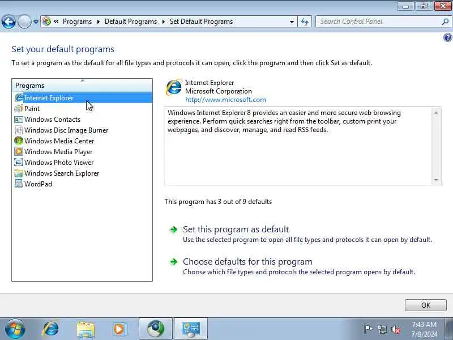Switch to Default Programs taskbar button
The height and width of the screenshot is (340, 453).
pos(156,329)
